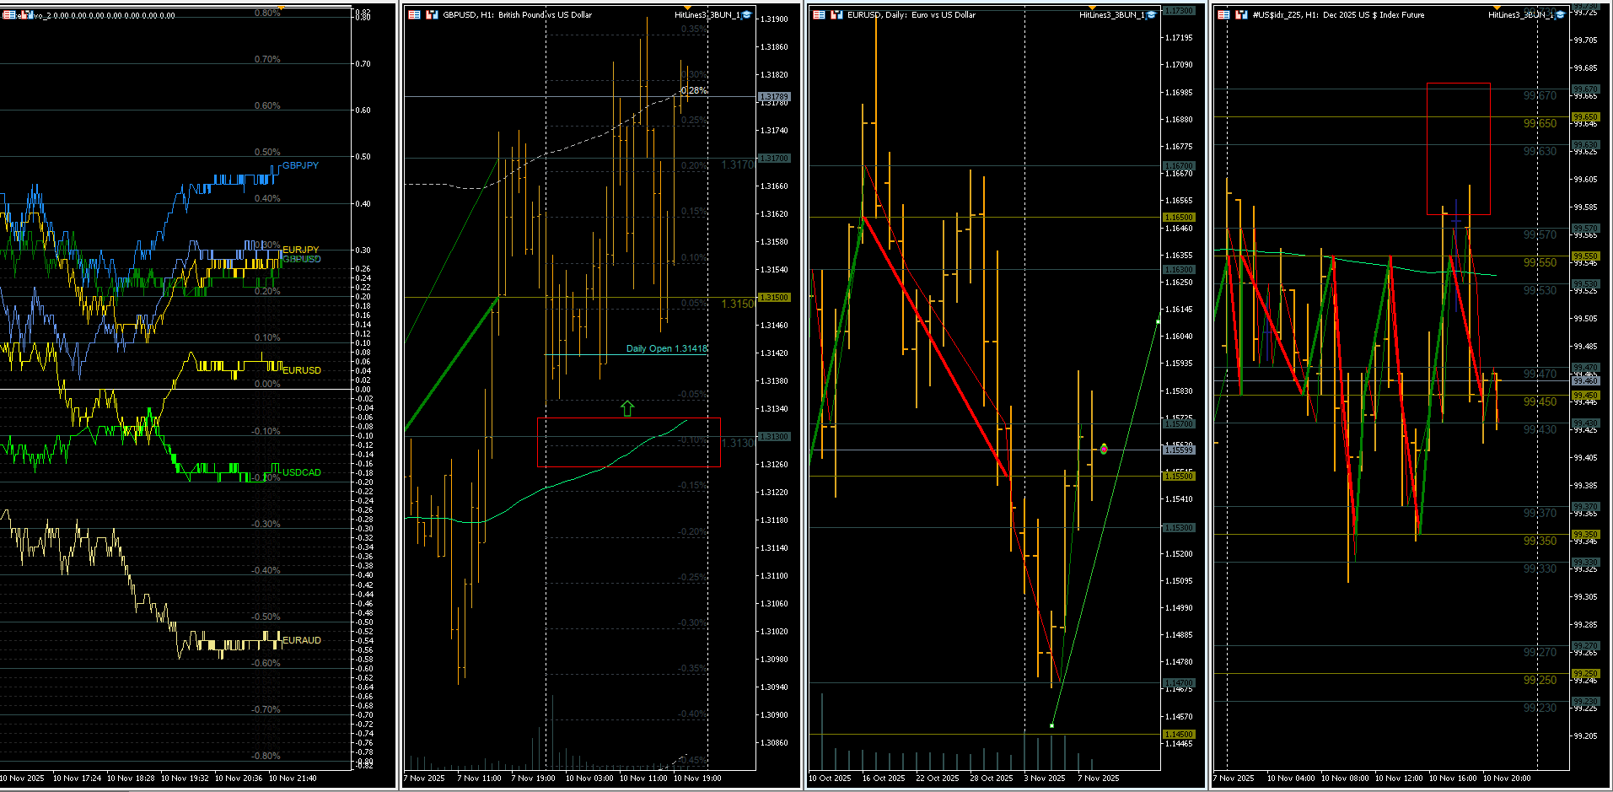This screenshot has height=792, width=1613.
Task: Click the EURJPY line label
Action: click(300, 250)
